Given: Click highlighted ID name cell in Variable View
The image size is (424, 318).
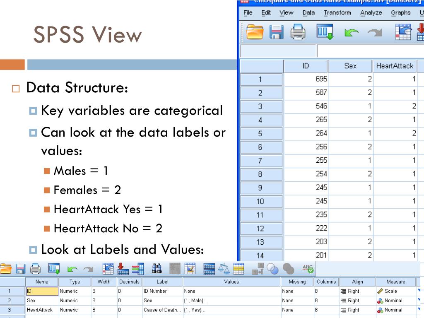Looking at the screenshot, I should click(42, 291).
